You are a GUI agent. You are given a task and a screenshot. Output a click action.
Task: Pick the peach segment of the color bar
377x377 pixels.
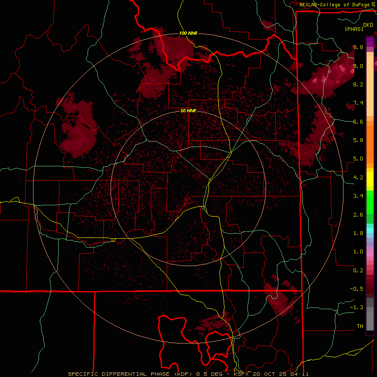point(370,87)
